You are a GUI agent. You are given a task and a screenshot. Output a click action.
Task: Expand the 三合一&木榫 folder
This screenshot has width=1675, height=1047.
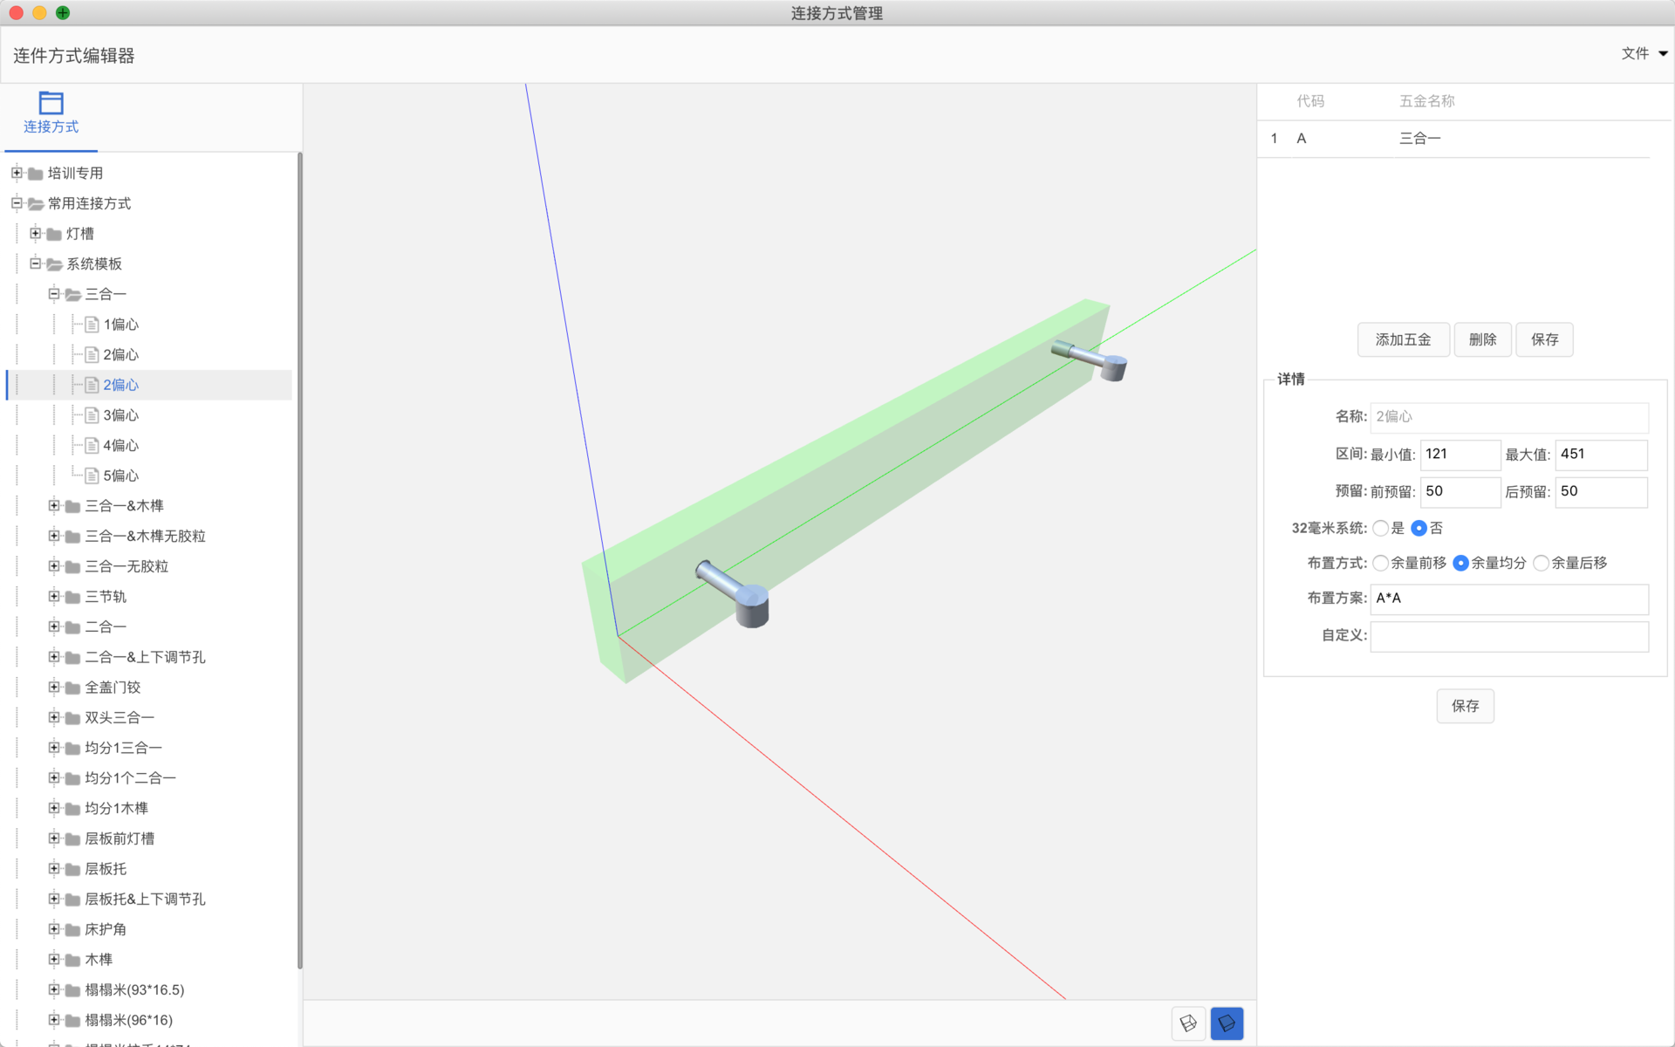click(x=54, y=506)
